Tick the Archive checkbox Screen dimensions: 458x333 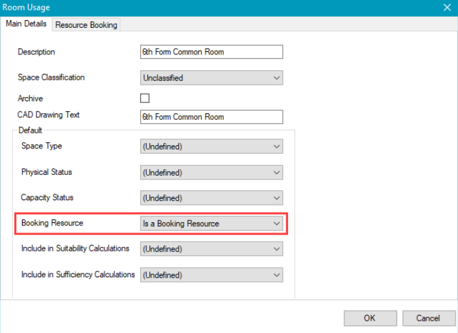145,98
